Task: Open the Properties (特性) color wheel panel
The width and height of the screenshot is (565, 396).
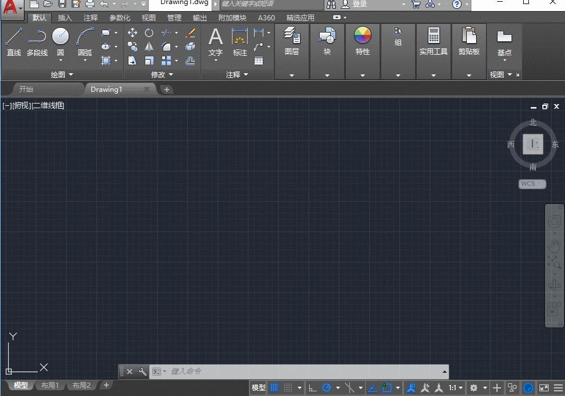Action: click(x=363, y=41)
